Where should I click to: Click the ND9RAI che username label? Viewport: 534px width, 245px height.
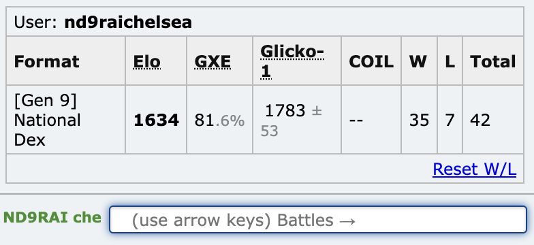click(52, 218)
